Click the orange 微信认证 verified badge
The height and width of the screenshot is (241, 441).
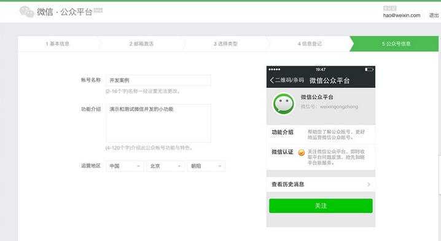point(301,152)
